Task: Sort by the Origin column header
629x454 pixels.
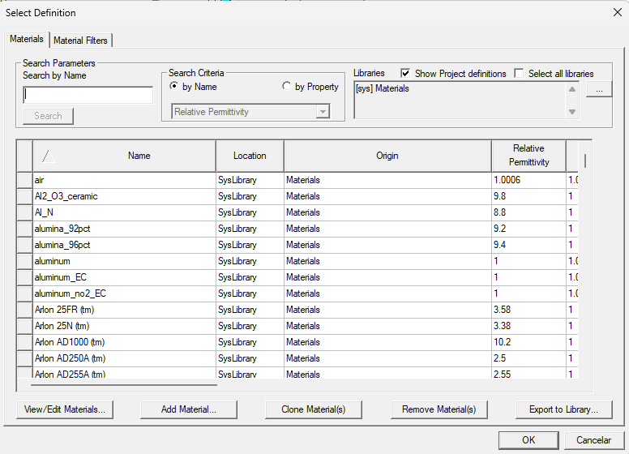Action: coord(387,156)
